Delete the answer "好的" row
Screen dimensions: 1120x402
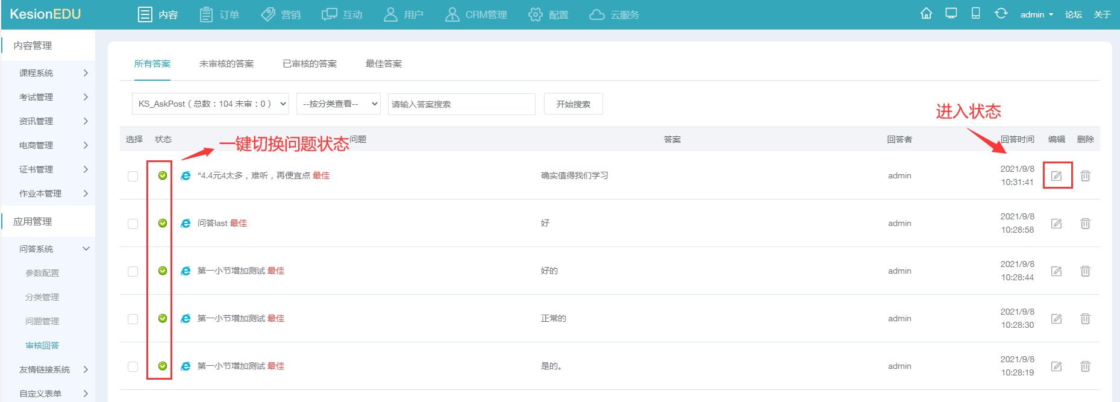(x=1085, y=271)
